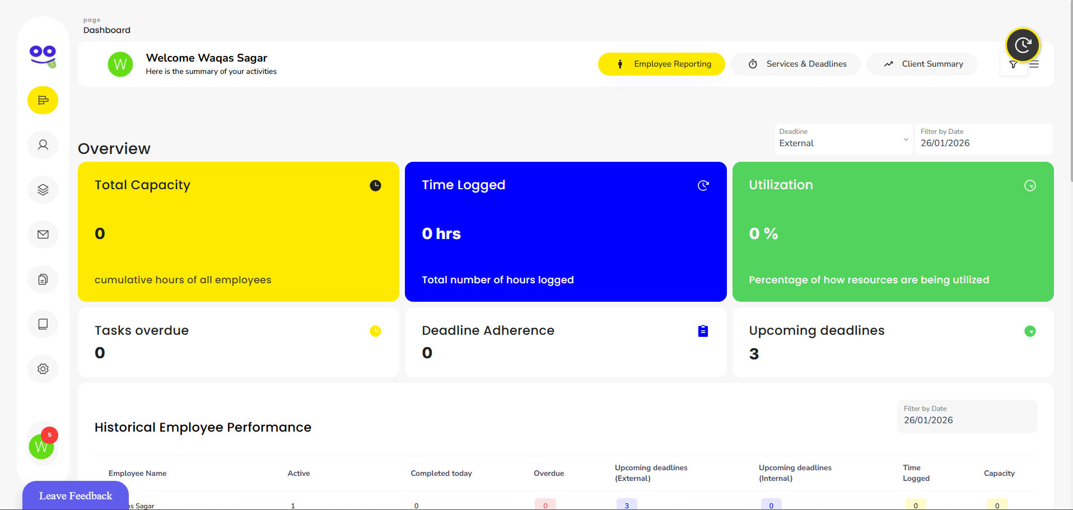Click the stacked layers sidebar icon

point(43,190)
